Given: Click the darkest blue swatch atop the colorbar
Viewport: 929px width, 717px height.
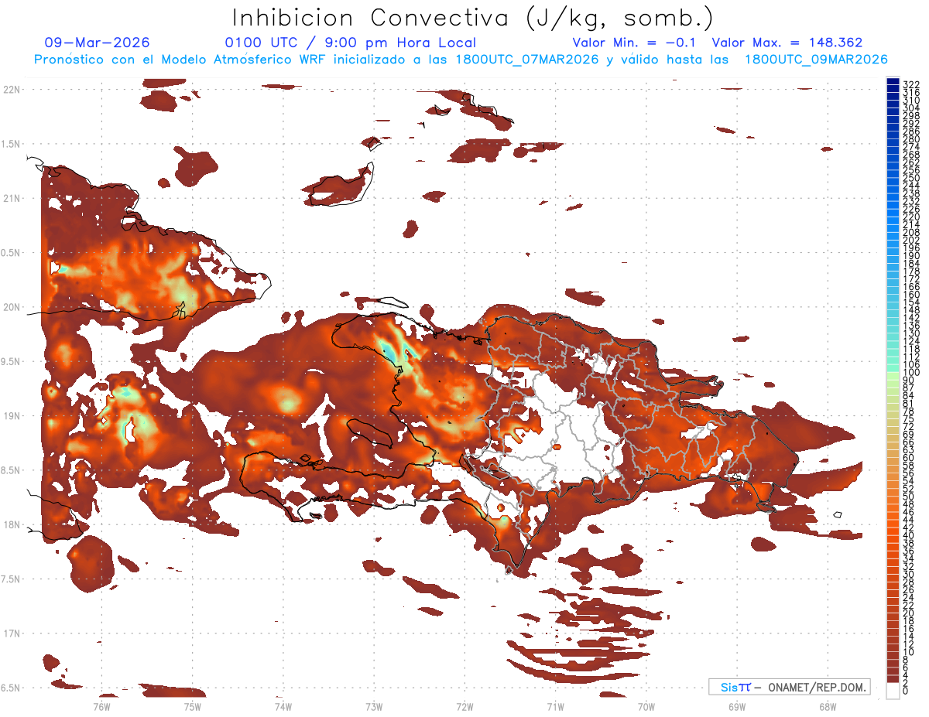Looking at the screenshot, I should (x=893, y=81).
